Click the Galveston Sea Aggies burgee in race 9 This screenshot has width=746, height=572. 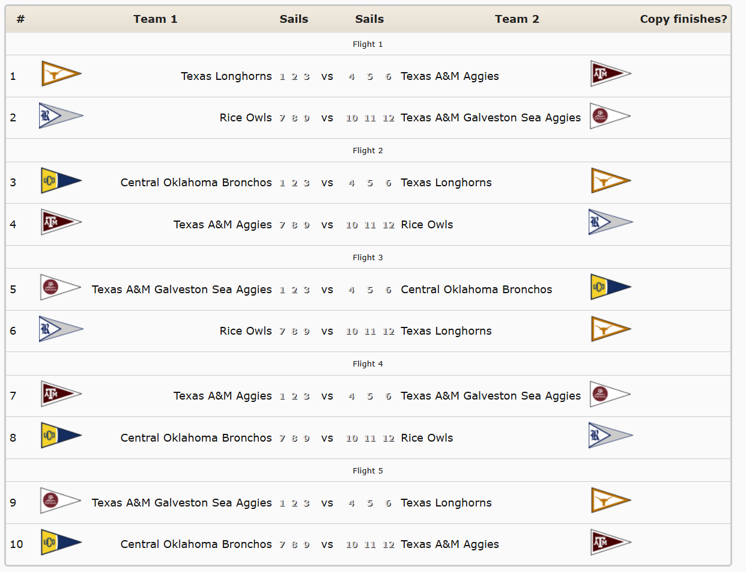click(61, 500)
